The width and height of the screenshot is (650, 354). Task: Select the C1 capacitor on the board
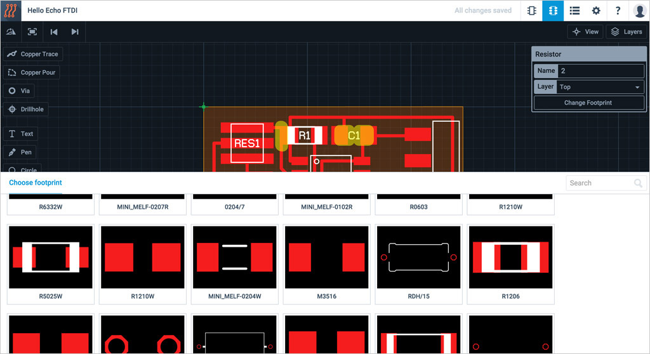tap(354, 135)
